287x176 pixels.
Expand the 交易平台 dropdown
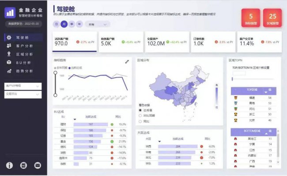[x=23, y=94]
